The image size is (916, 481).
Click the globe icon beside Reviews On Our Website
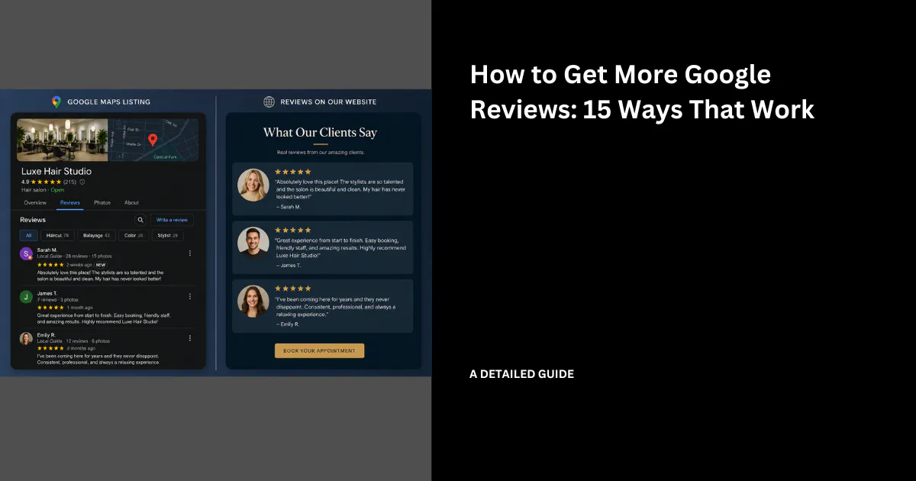tap(269, 102)
